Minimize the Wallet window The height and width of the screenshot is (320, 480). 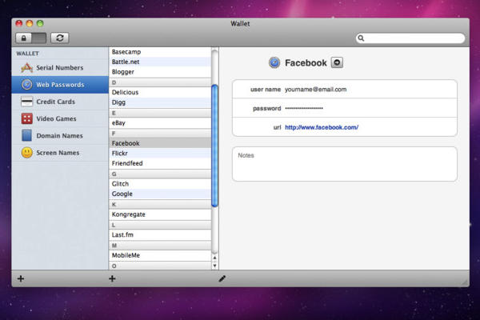[30, 23]
